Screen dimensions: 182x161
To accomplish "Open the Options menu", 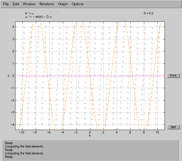I will (x=78, y=4).
